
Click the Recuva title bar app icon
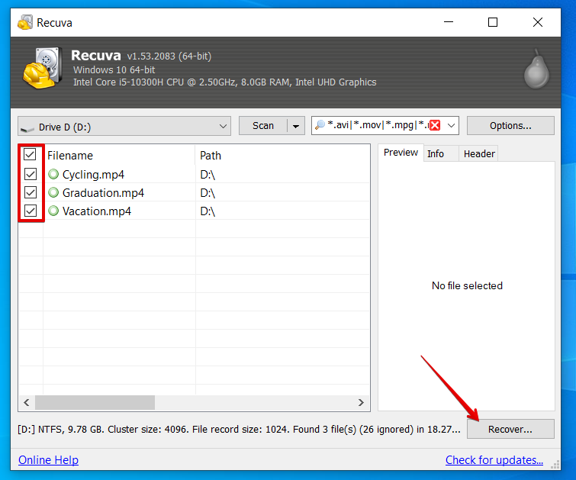(24, 22)
